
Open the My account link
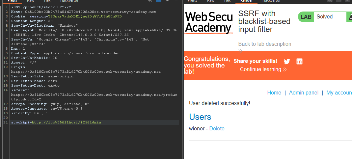(339, 93)
